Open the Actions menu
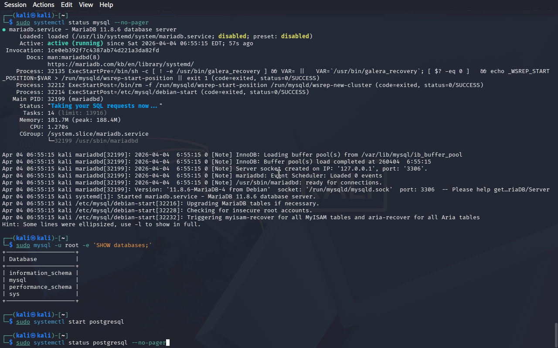 (x=44, y=5)
